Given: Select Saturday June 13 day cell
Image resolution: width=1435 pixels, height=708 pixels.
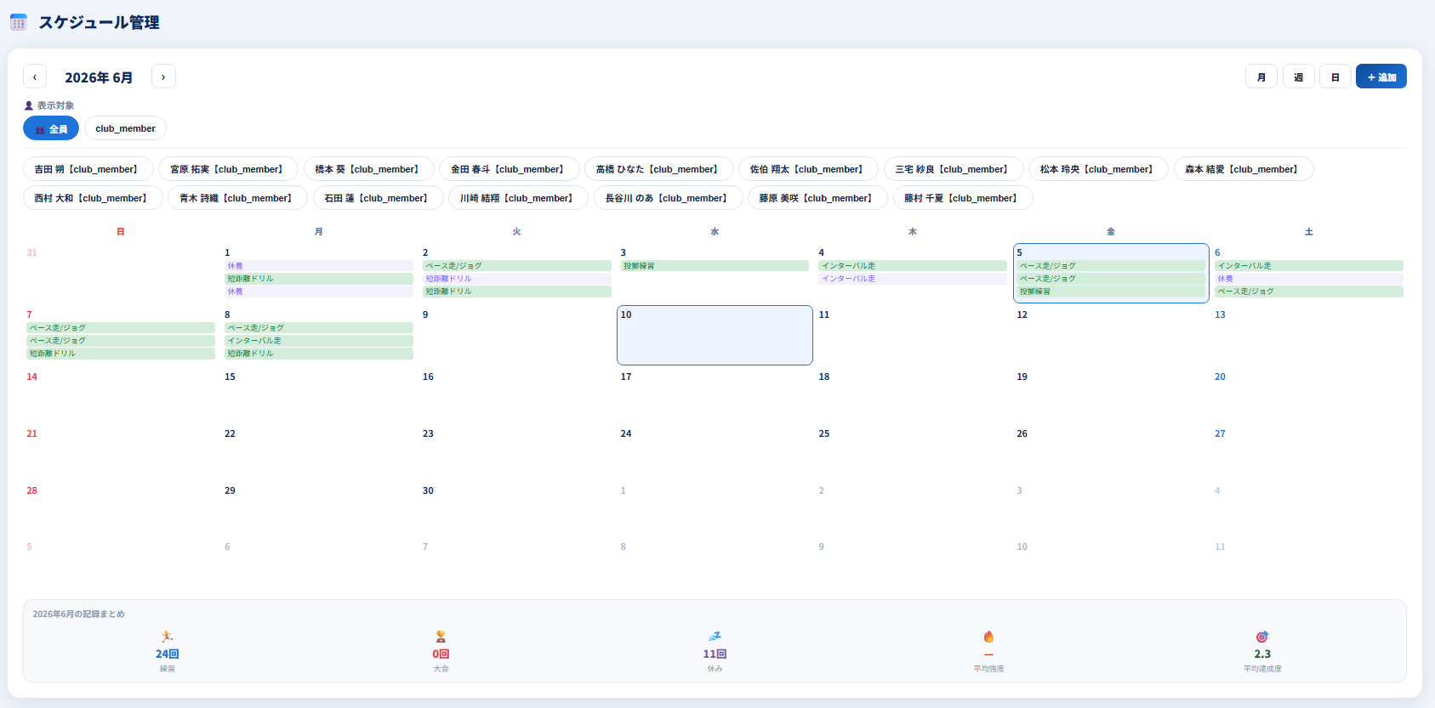Looking at the screenshot, I should [x=1309, y=335].
